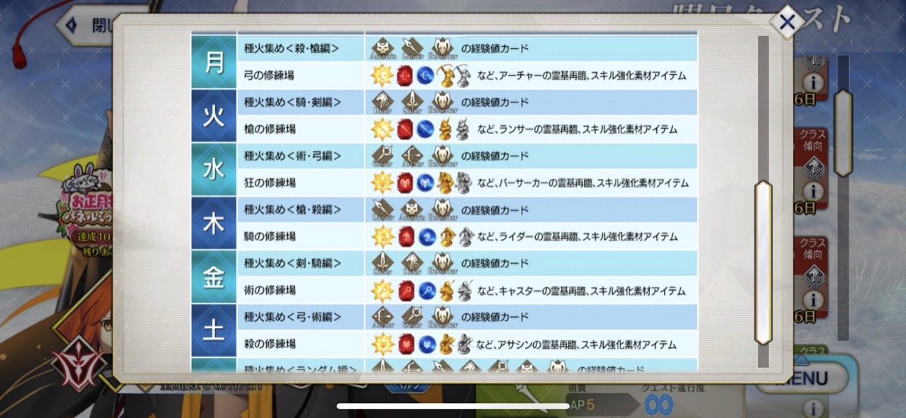Tap the 金 Friday day tile

pos(213,277)
